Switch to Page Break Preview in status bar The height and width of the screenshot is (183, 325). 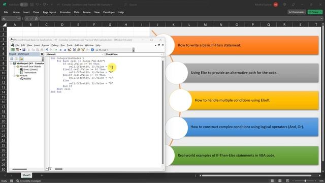point(287,181)
